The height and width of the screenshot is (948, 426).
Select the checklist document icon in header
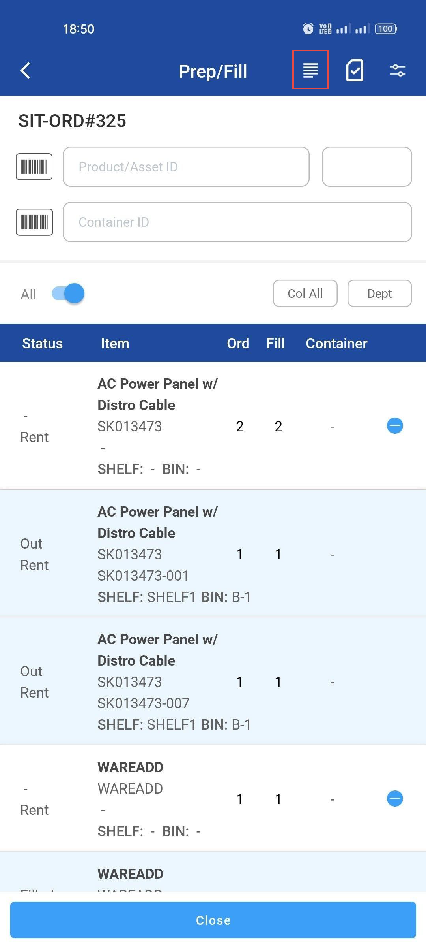354,70
